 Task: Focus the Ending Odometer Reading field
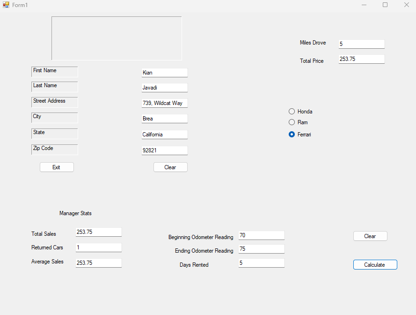(261, 249)
